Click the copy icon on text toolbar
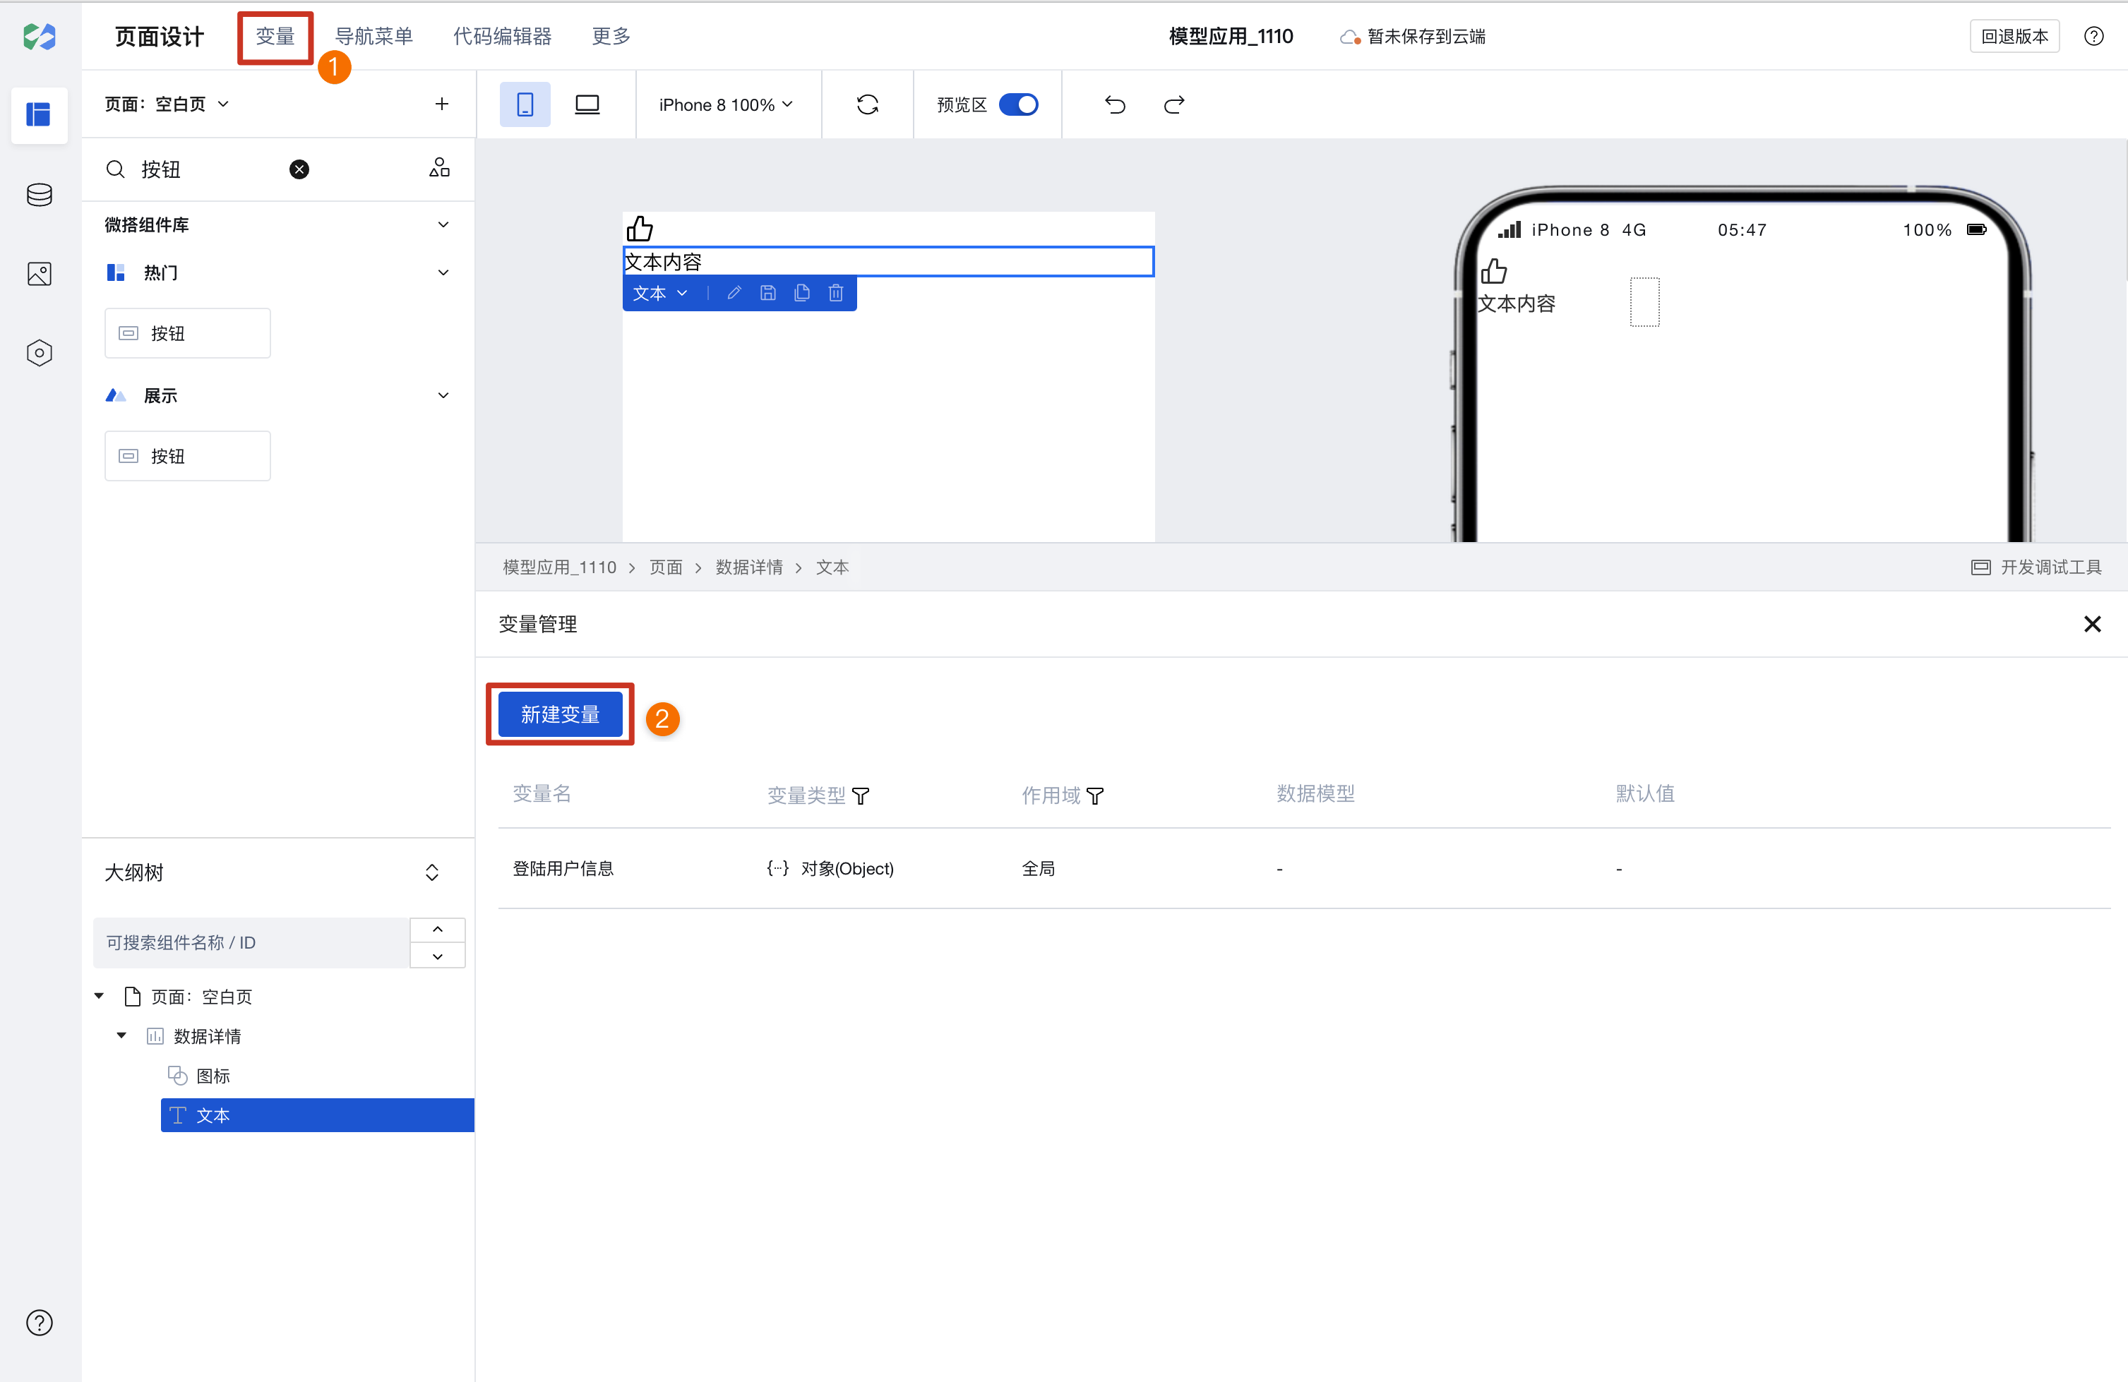The image size is (2128, 1382). [x=802, y=292]
